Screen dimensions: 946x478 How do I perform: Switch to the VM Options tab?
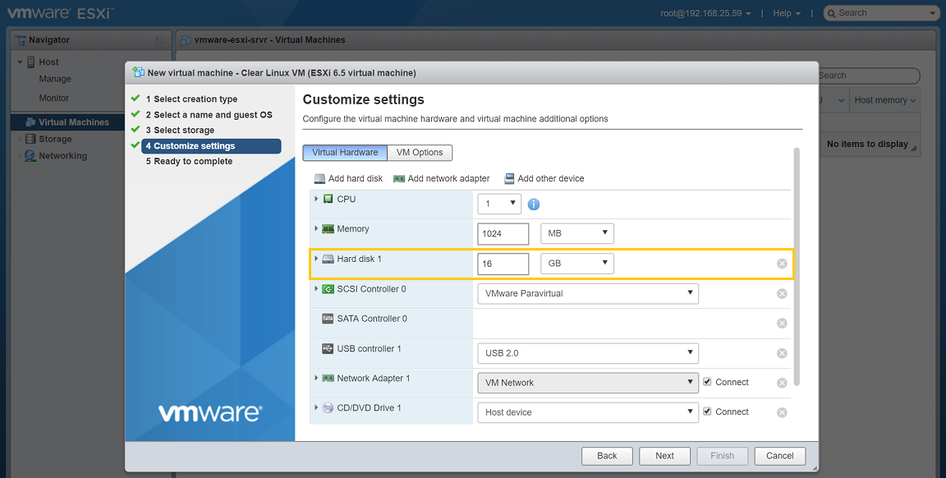pos(420,152)
